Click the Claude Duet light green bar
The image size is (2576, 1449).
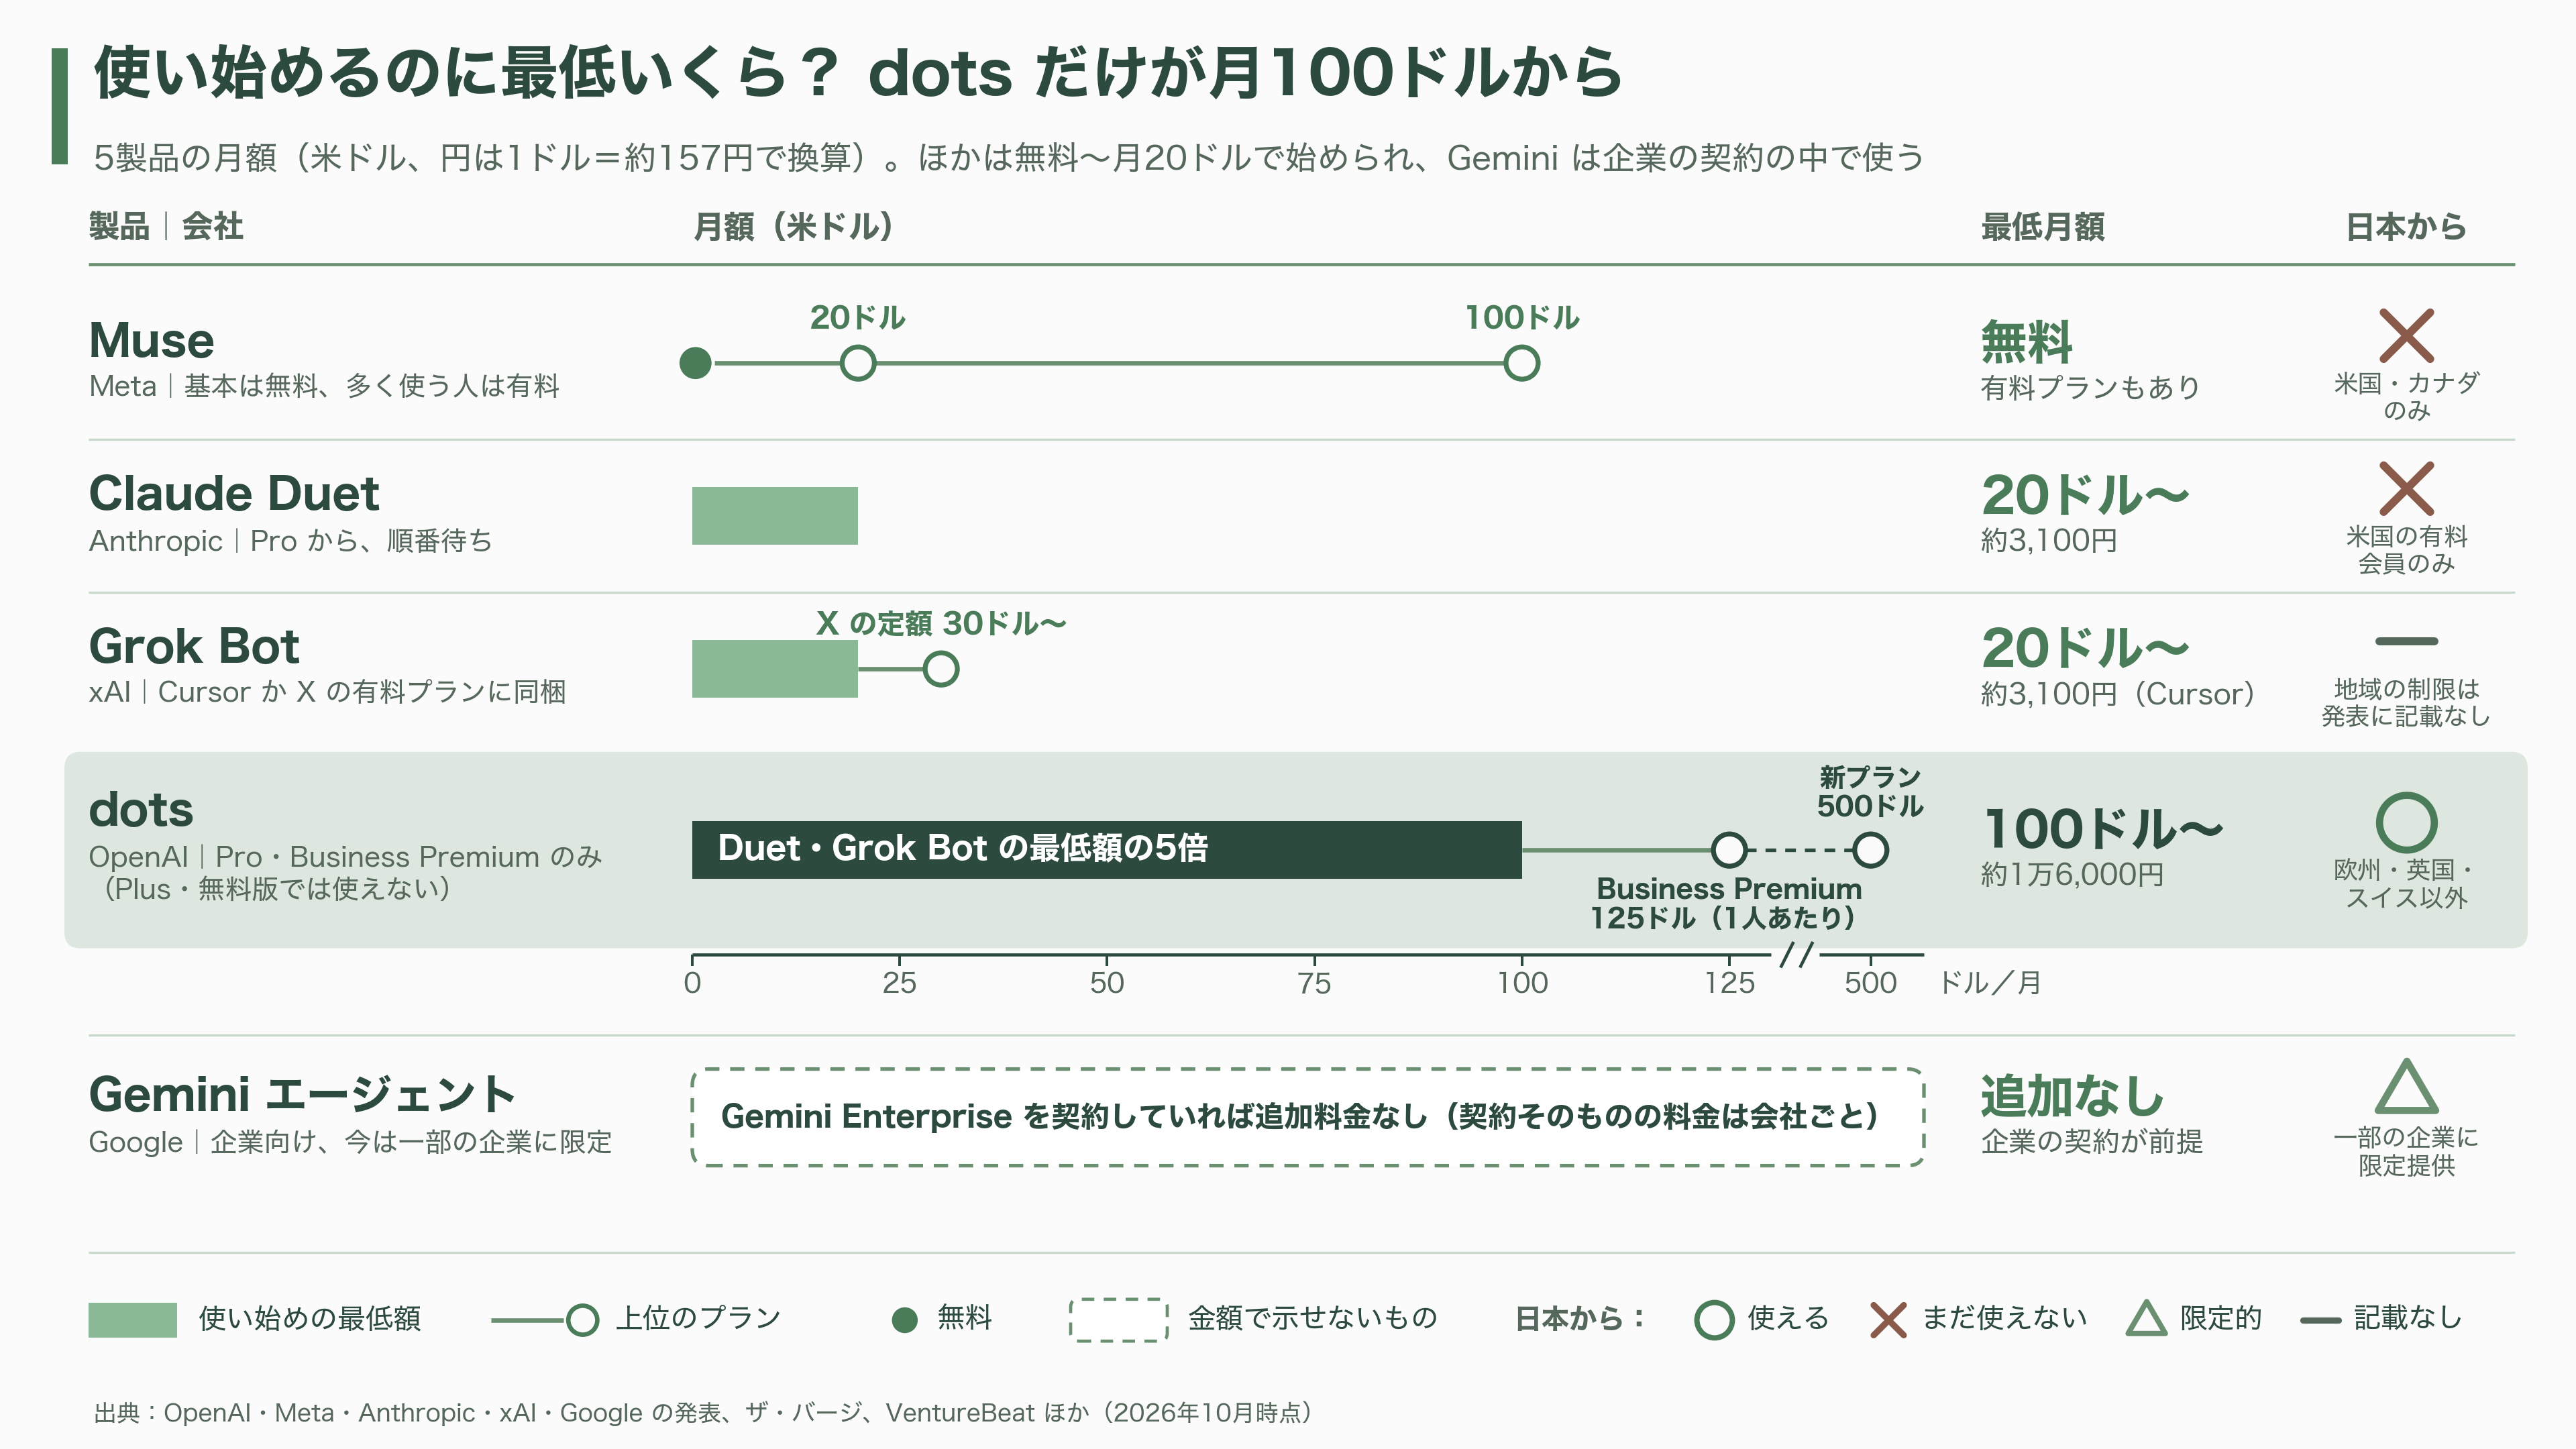point(775,516)
